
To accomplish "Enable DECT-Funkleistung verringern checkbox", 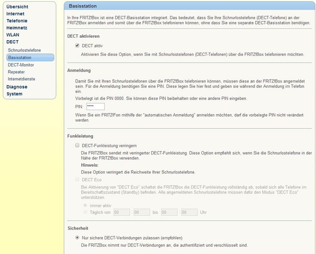I will [x=77, y=145].
